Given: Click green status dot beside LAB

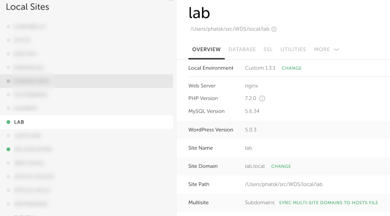Looking at the screenshot, I should tap(8, 122).
